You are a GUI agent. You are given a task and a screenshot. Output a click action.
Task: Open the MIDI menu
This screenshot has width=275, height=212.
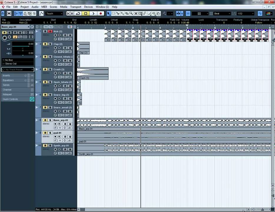click(x=44, y=7)
